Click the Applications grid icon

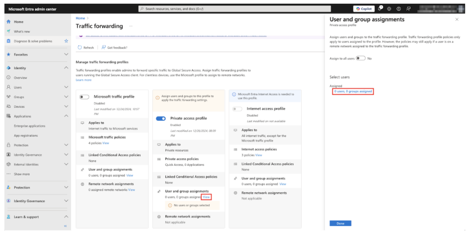click(9, 116)
